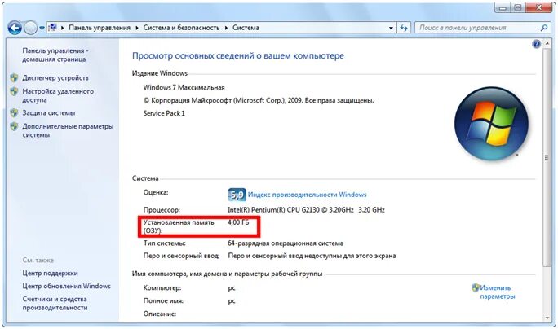Click the 'Просмотр основных сведений о вашем компьютере' heading
Image resolution: width=558 pixels, height=329 pixels.
tap(238, 55)
